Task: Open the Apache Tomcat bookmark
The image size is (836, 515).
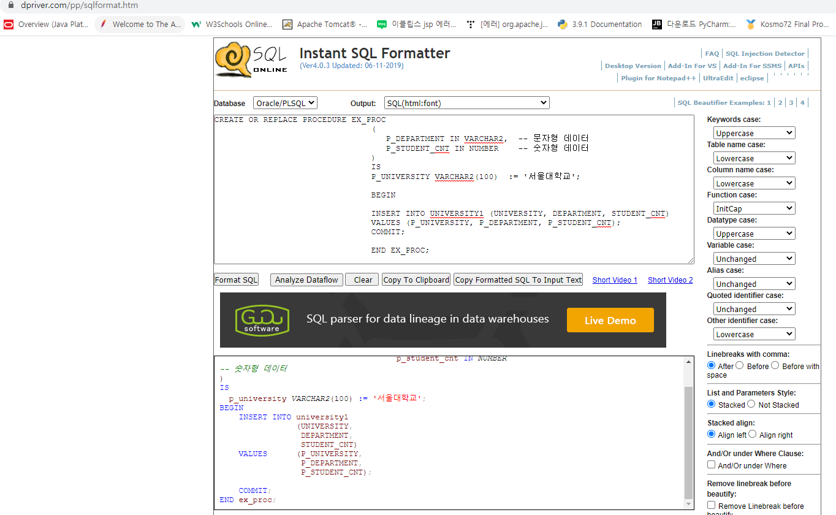Action: point(325,25)
